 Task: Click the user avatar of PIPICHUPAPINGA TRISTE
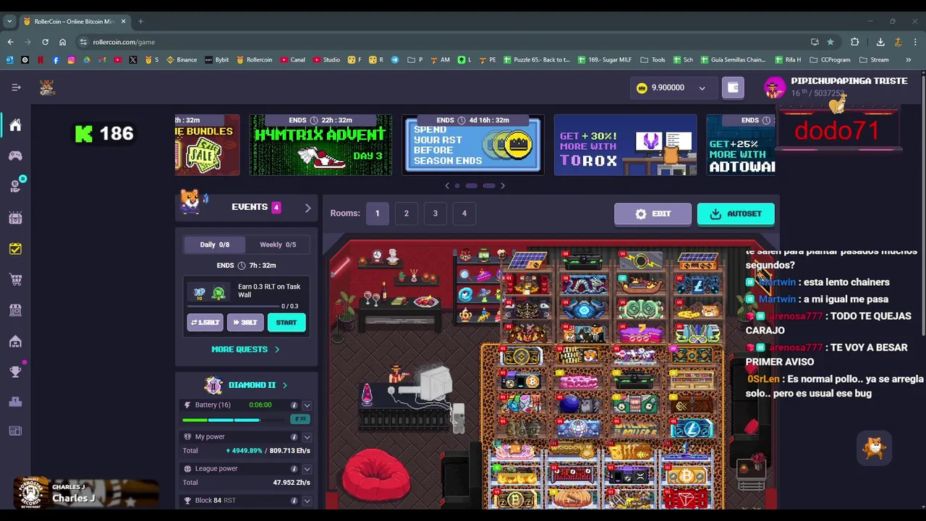775,88
